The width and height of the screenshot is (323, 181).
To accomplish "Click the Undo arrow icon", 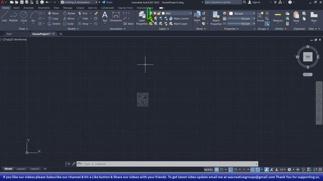I will [x=47, y=2].
